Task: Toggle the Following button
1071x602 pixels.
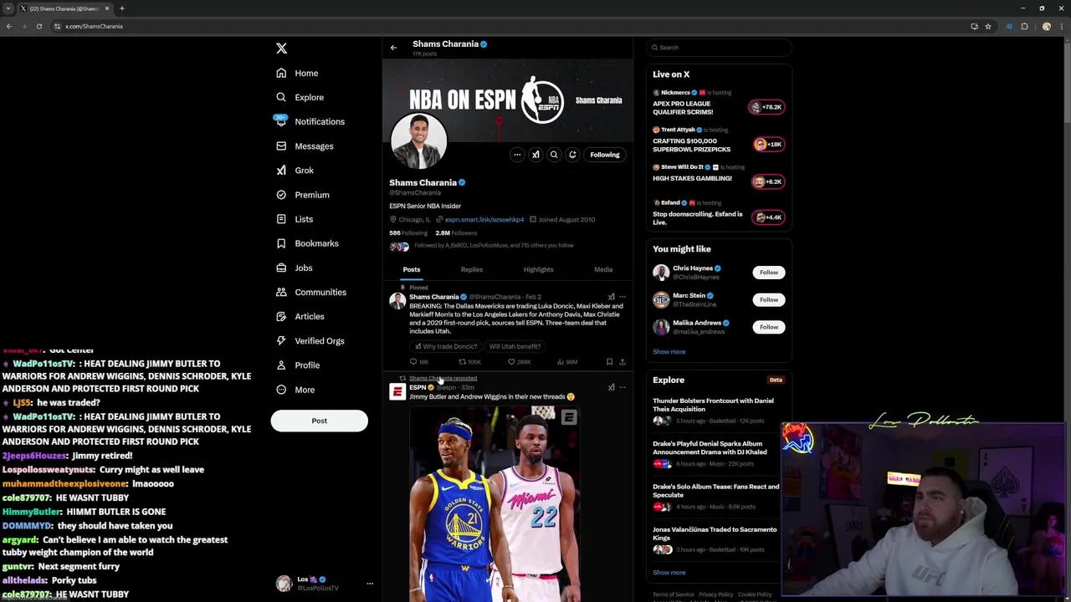Action: 605,155
